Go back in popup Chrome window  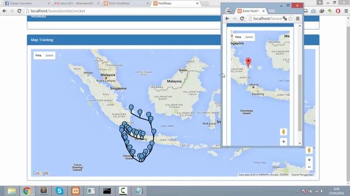click(x=227, y=19)
